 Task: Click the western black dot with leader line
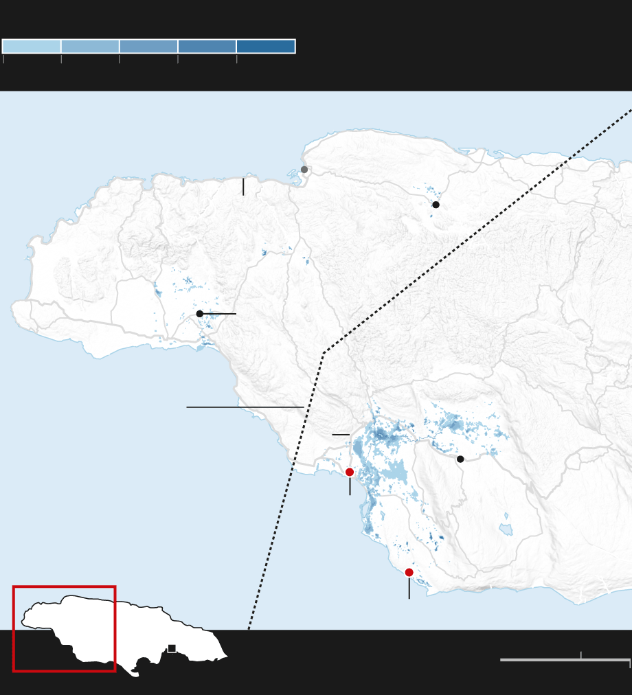tap(200, 314)
